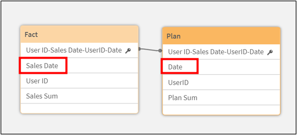Select the Date field in Plan
Viewport: 297px width, 135px height.
tap(175, 67)
